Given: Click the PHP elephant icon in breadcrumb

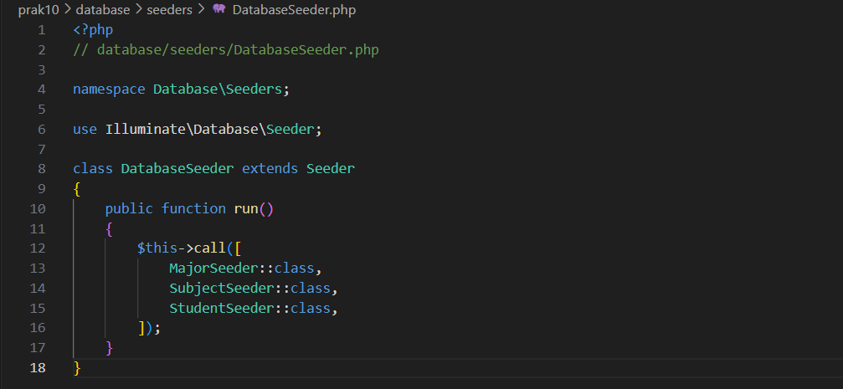Looking at the screenshot, I should (218, 10).
